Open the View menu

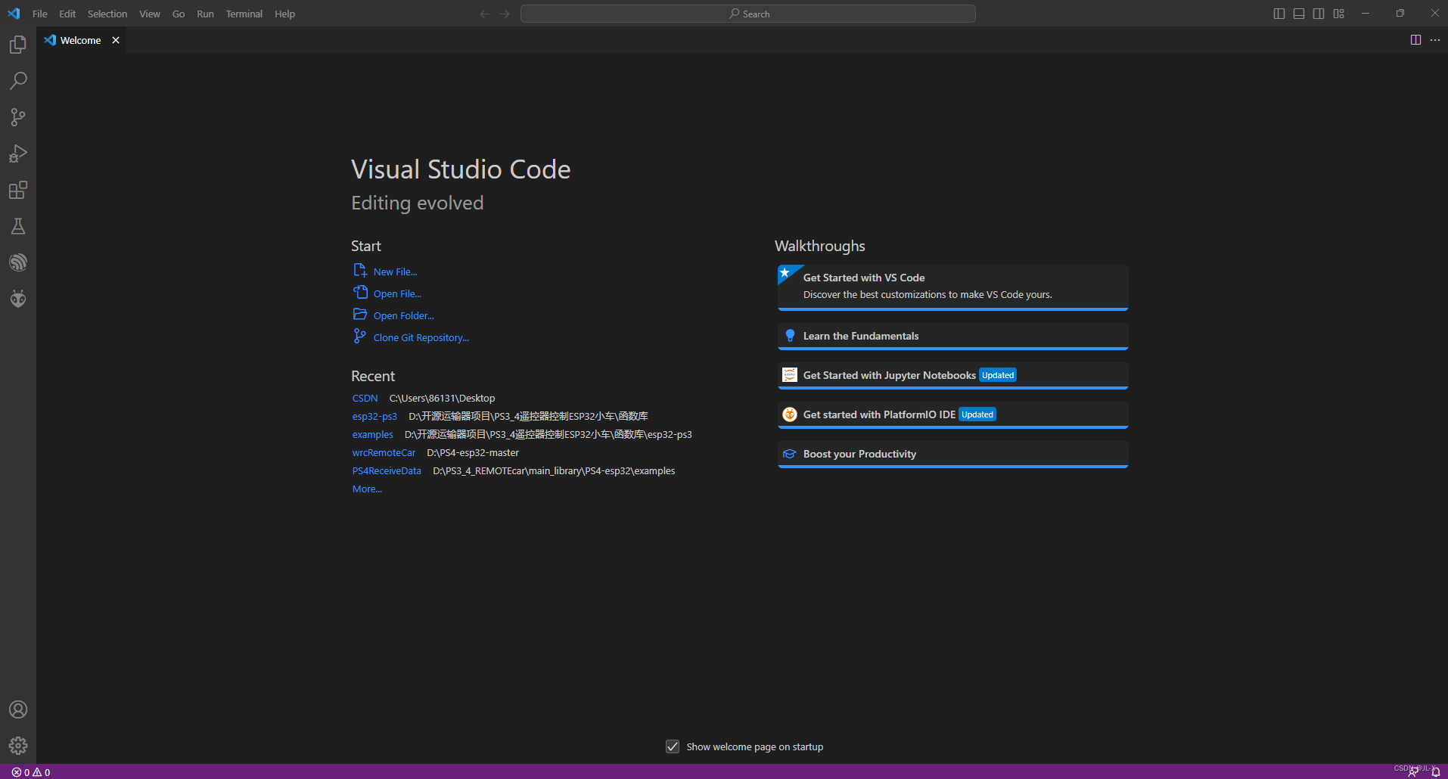pos(150,14)
